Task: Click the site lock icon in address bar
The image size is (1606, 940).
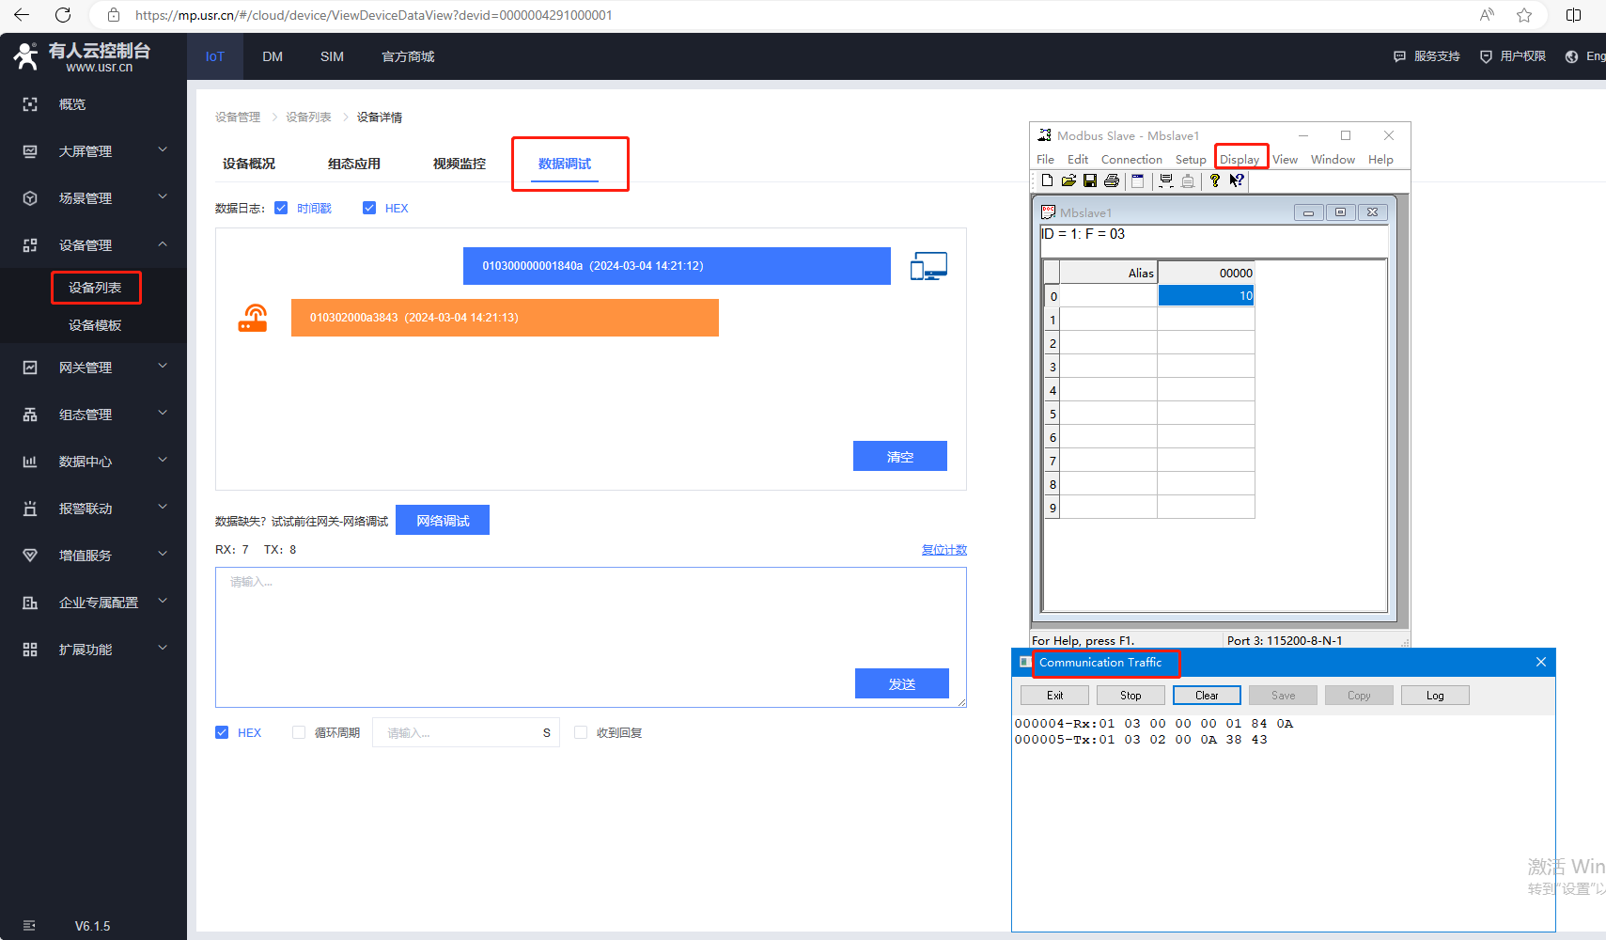Action: (114, 15)
